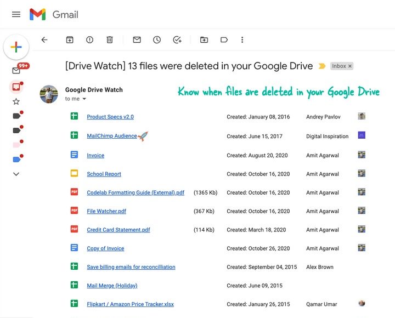This screenshot has width=395, height=318.
Task: Open the Invoice document link
Action: coord(95,156)
